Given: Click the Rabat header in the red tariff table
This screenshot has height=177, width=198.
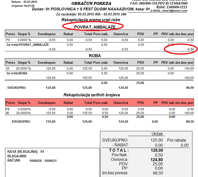Looking at the screenshot, I should click(68, 103).
